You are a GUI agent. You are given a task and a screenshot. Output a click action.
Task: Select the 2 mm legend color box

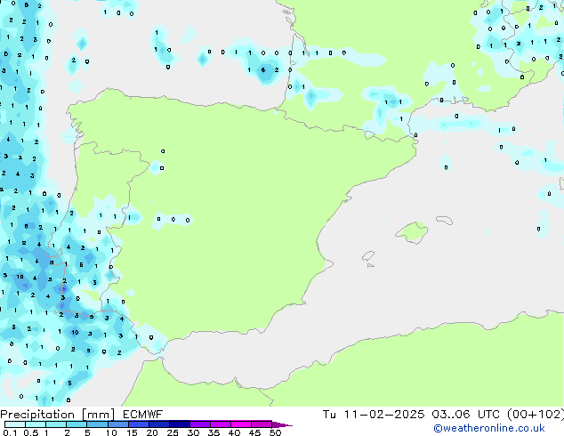tap(77, 424)
